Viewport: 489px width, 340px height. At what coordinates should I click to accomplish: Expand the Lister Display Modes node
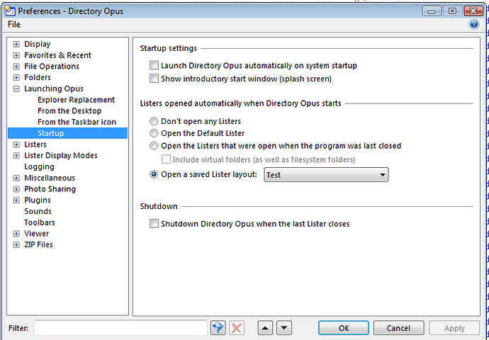coord(16,156)
